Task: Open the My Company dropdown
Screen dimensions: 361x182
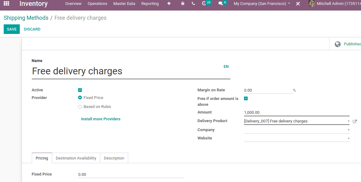Action: click(261, 4)
